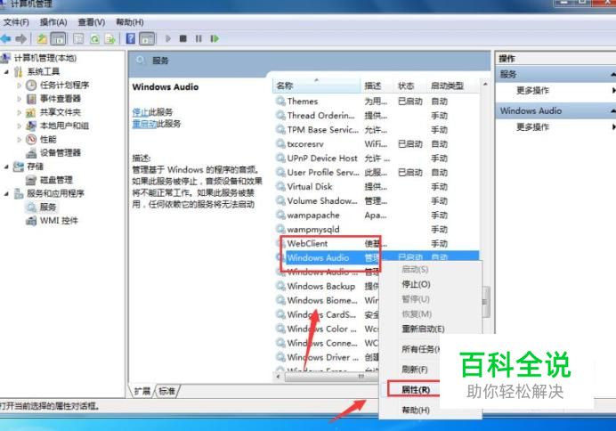Select Event Viewer (事件查看器) tree node
Viewport: 616px width, 431px height.
(x=61, y=98)
